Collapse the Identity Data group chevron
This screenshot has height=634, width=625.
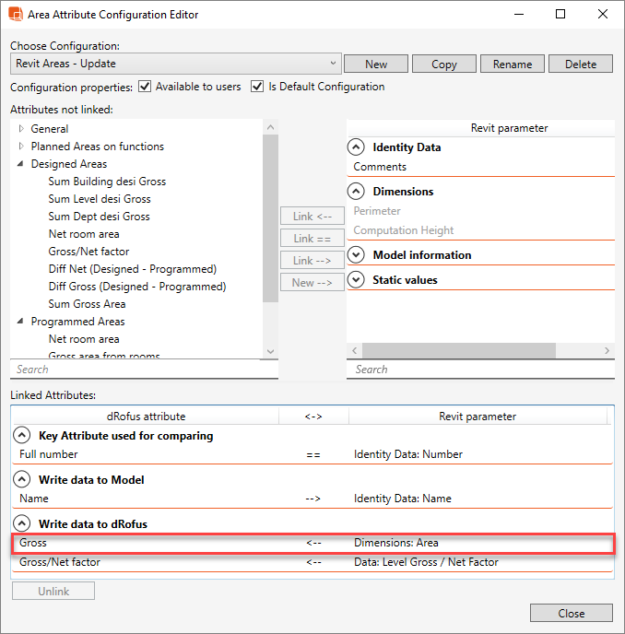click(356, 147)
